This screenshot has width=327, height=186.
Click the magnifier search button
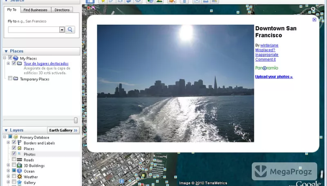click(x=70, y=30)
